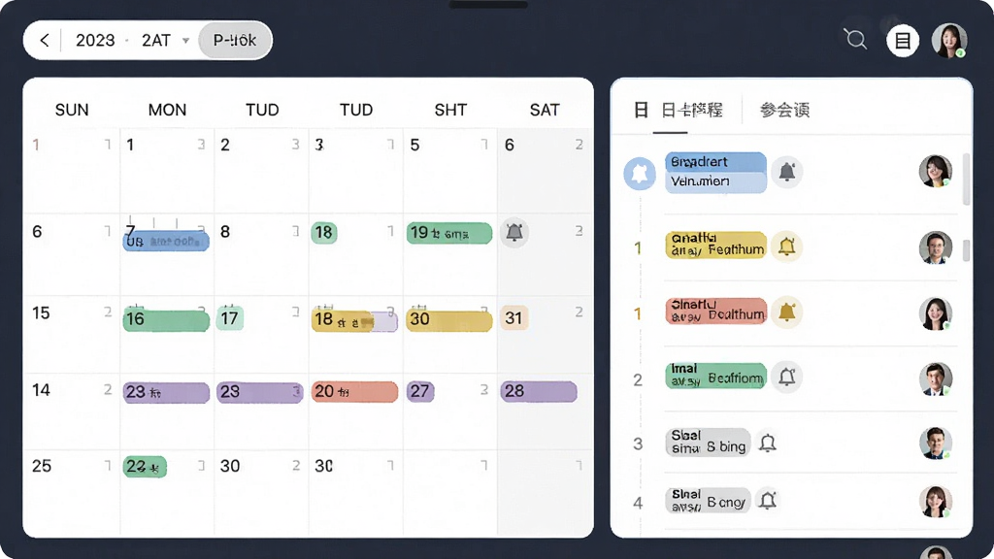994x559 pixels.
Task: Toggle the bell reminder on the blue Venumen event
Action: [x=786, y=172]
